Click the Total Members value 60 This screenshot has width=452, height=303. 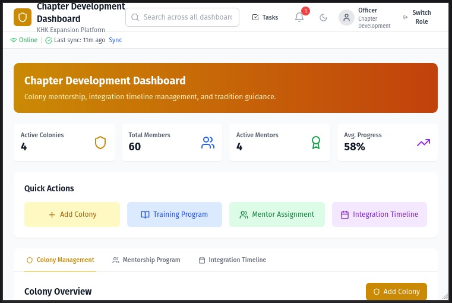pyautogui.click(x=135, y=147)
